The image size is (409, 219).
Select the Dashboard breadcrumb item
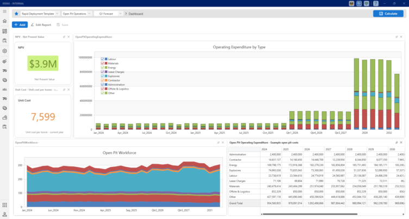click(x=135, y=14)
